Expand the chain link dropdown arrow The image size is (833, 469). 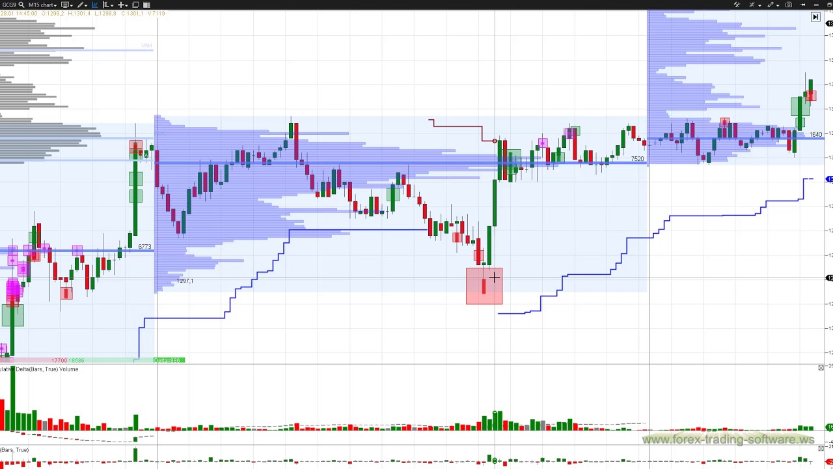click(778, 6)
